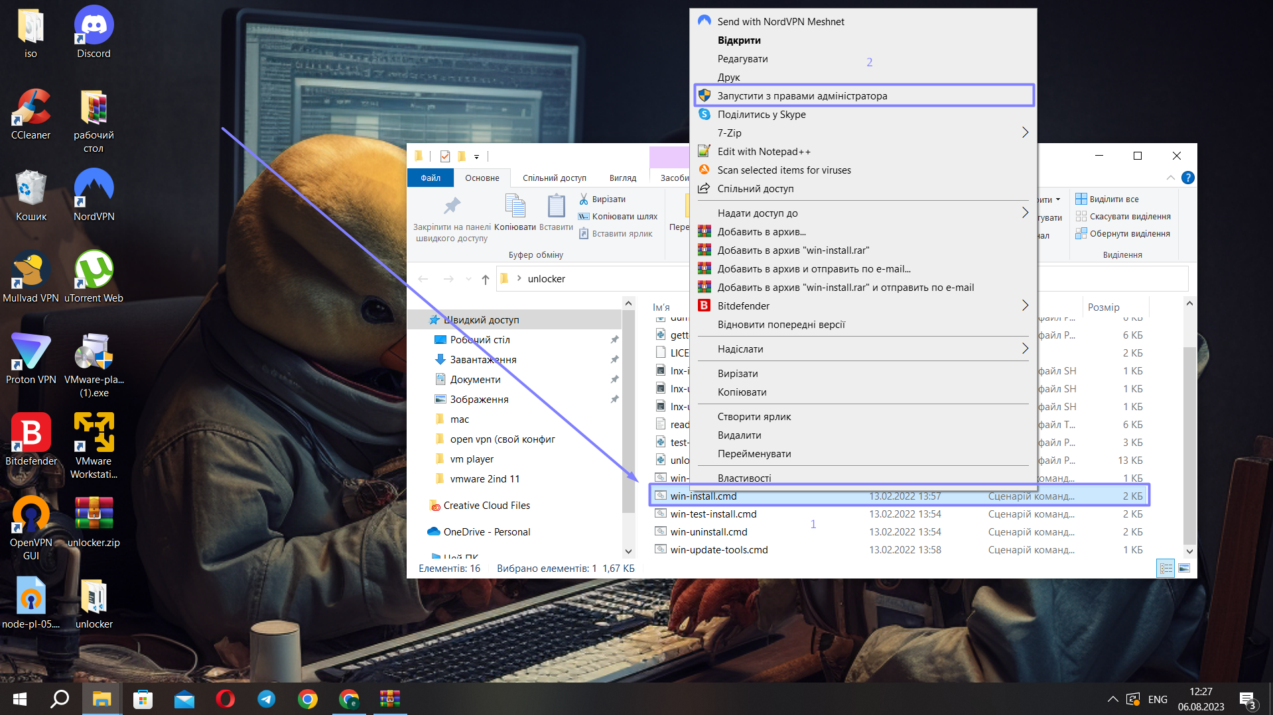
Task: Click ENG language indicator in taskbar
Action: coord(1158,699)
